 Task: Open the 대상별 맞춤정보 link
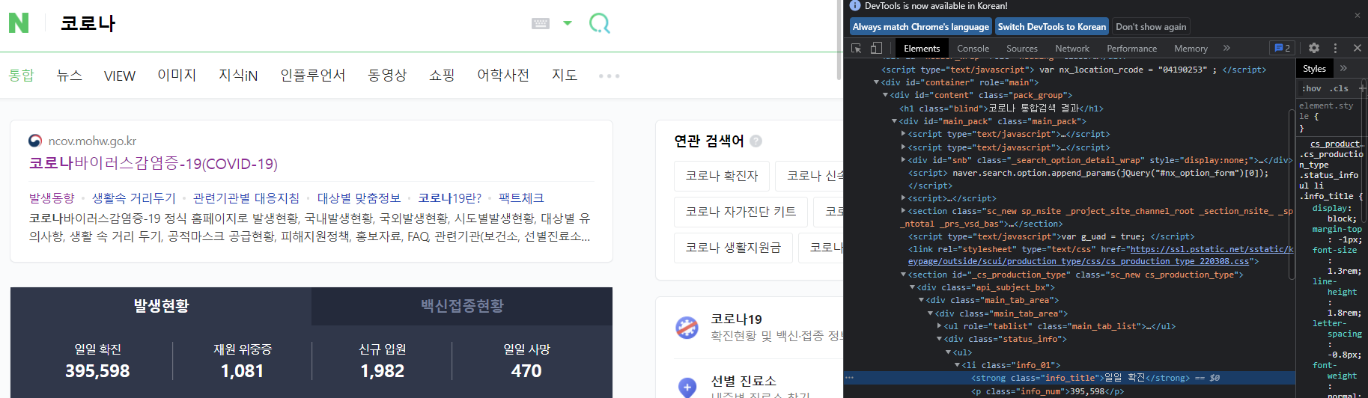[359, 198]
